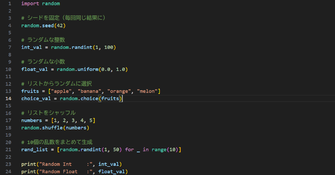Click 'numbers' in the list assignment on line 17
The width and height of the screenshot is (335, 175).
[32, 120]
